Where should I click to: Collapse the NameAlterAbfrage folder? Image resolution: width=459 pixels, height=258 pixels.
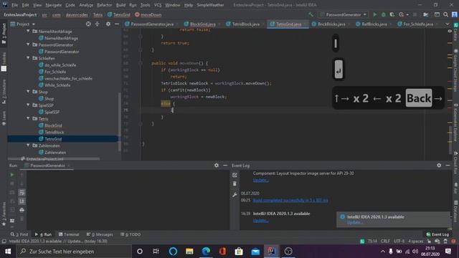(28, 31)
